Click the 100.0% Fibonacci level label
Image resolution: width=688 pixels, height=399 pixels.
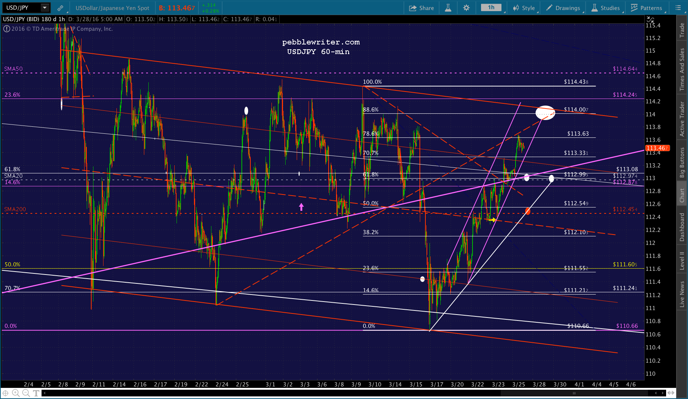[x=372, y=82]
